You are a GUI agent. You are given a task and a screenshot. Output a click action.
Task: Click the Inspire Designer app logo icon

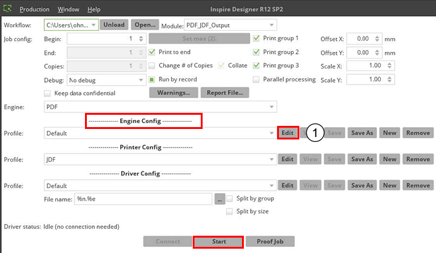[x=7, y=9]
